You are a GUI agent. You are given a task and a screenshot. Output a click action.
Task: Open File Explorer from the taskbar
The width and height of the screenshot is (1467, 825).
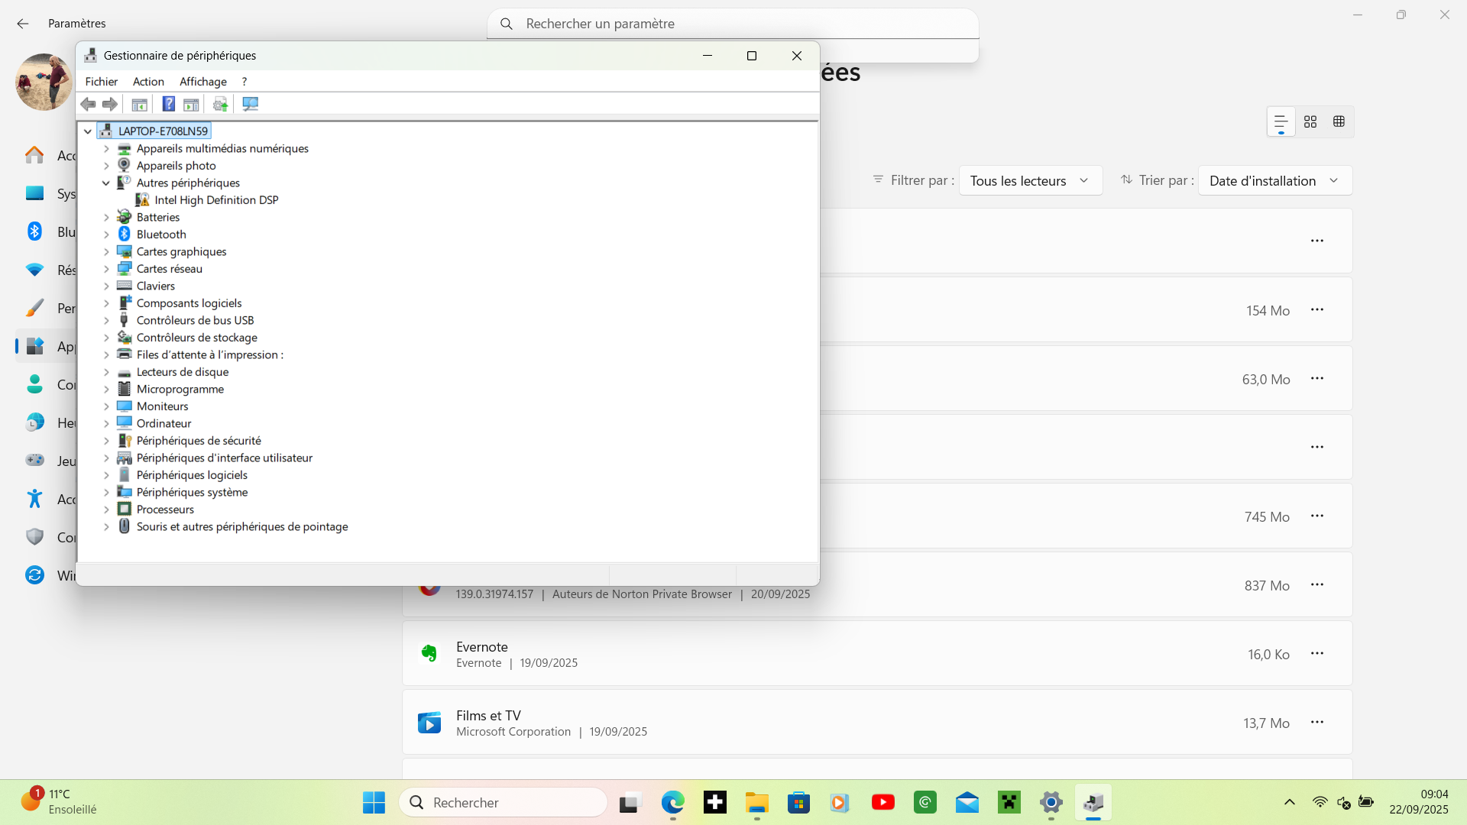pos(757,803)
